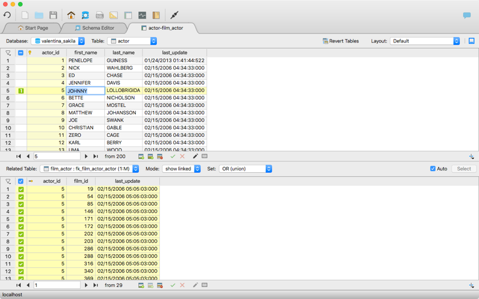Add a new record in actor table
Viewport: 479px width, 299px height.
click(x=141, y=157)
